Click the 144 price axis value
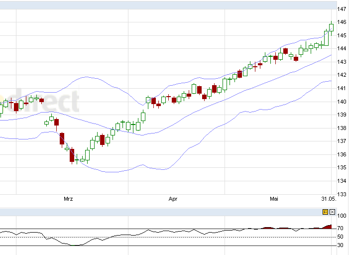The height and width of the screenshot is (255, 349). pos(342,48)
